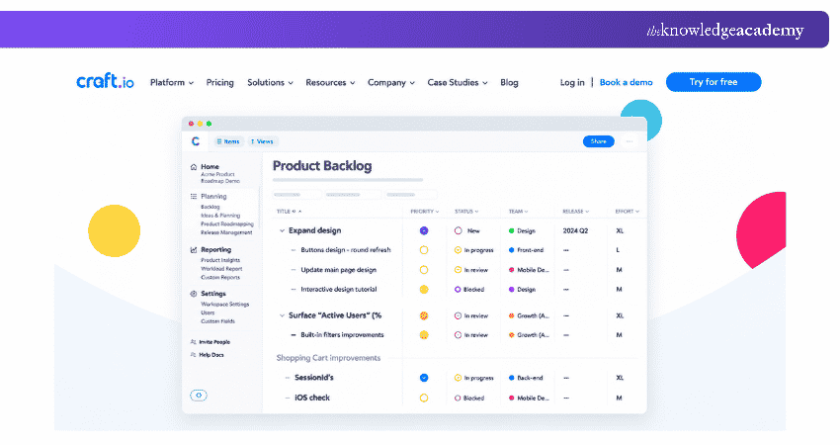Click the Blocked status of Interactive design tutorial
The height and width of the screenshot is (445, 840).
[469, 290]
